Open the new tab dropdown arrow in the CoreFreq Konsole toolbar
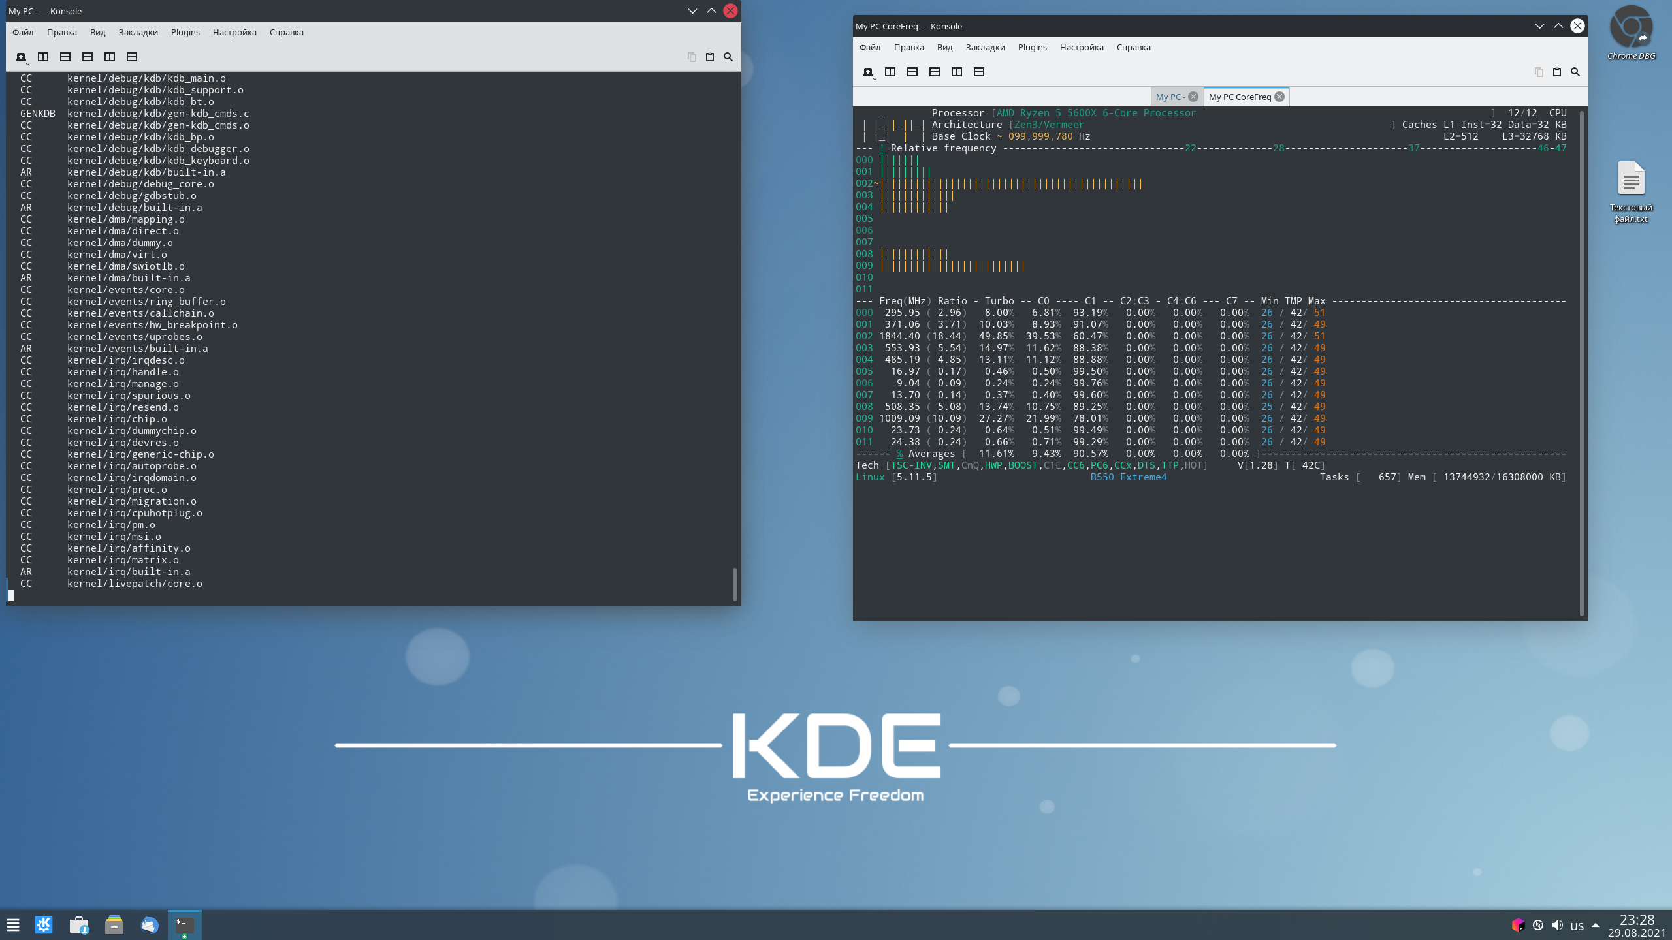Viewport: 1672px width, 940px height. (875, 78)
